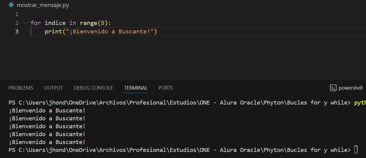Click the powershell terminal name label
Screen dimensions: 366x158
click(x=351, y=88)
